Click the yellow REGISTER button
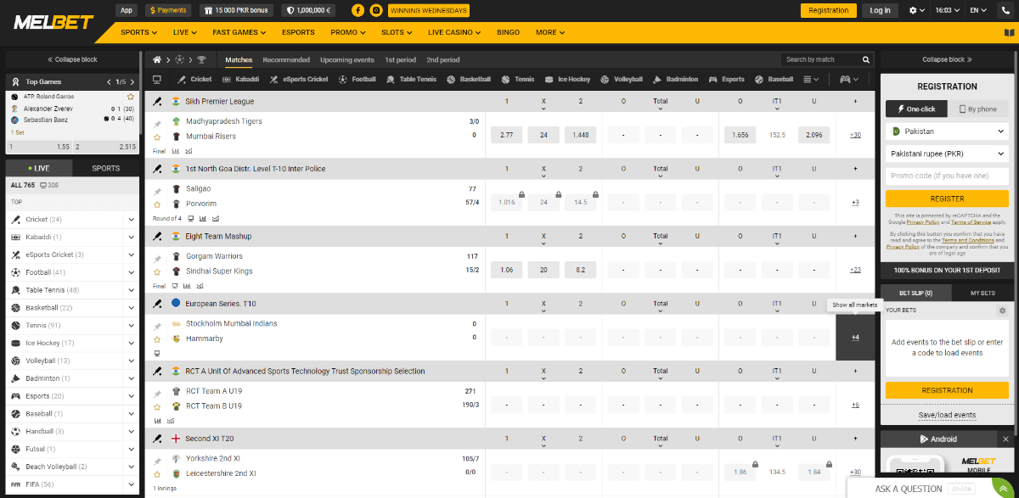 (947, 199)
